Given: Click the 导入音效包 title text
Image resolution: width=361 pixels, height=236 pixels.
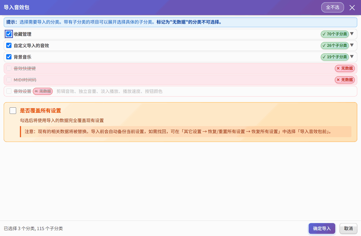Looking at the screenshot, I should click(17, 7).
